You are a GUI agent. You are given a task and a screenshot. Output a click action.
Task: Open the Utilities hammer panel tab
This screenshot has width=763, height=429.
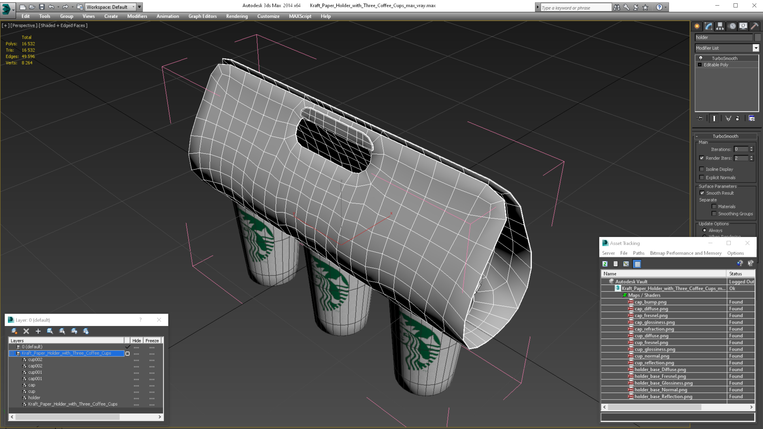click(x=755, y=26)
